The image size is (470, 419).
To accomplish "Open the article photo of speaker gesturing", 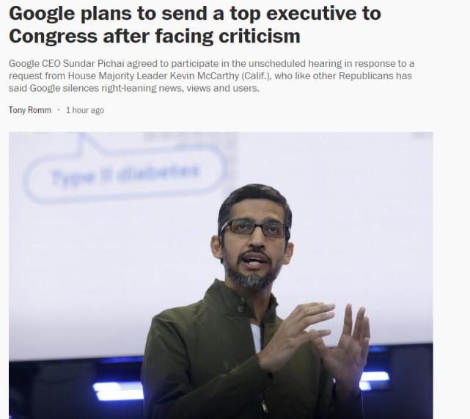I will click(221, 275).
